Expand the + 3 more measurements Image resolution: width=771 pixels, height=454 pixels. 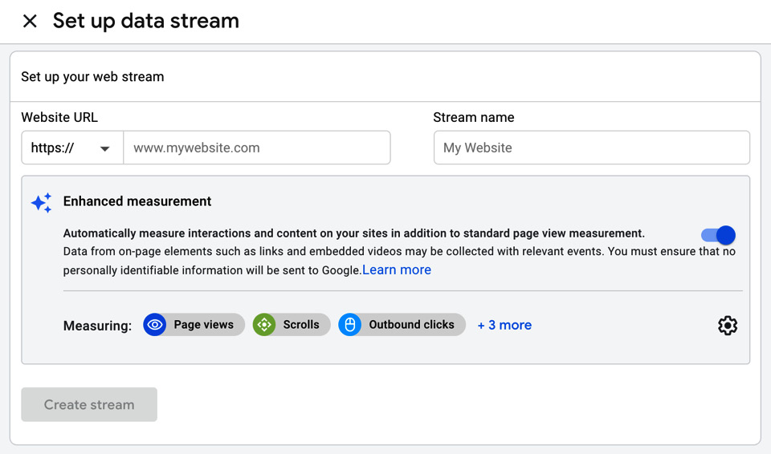coord(504,326)
